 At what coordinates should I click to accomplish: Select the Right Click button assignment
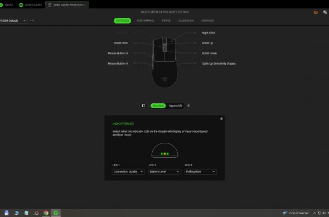coord(208,33)
